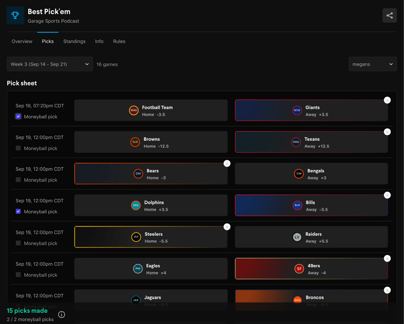Switch to the Standings tab
The height and width of the screenshot is (324, 404).
click(x=74, y=41)
